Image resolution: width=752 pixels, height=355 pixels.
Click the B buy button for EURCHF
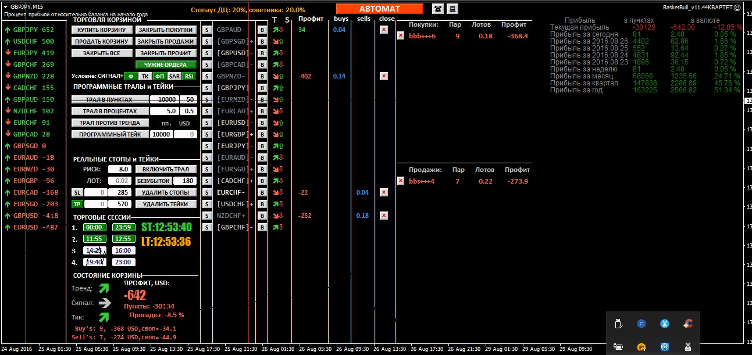[262, 192]
